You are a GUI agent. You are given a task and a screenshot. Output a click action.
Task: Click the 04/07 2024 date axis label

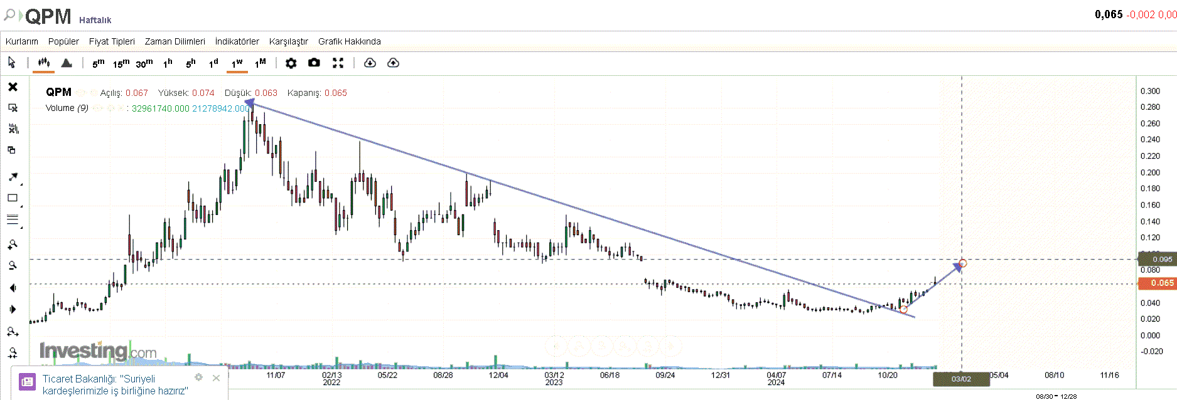776,379
